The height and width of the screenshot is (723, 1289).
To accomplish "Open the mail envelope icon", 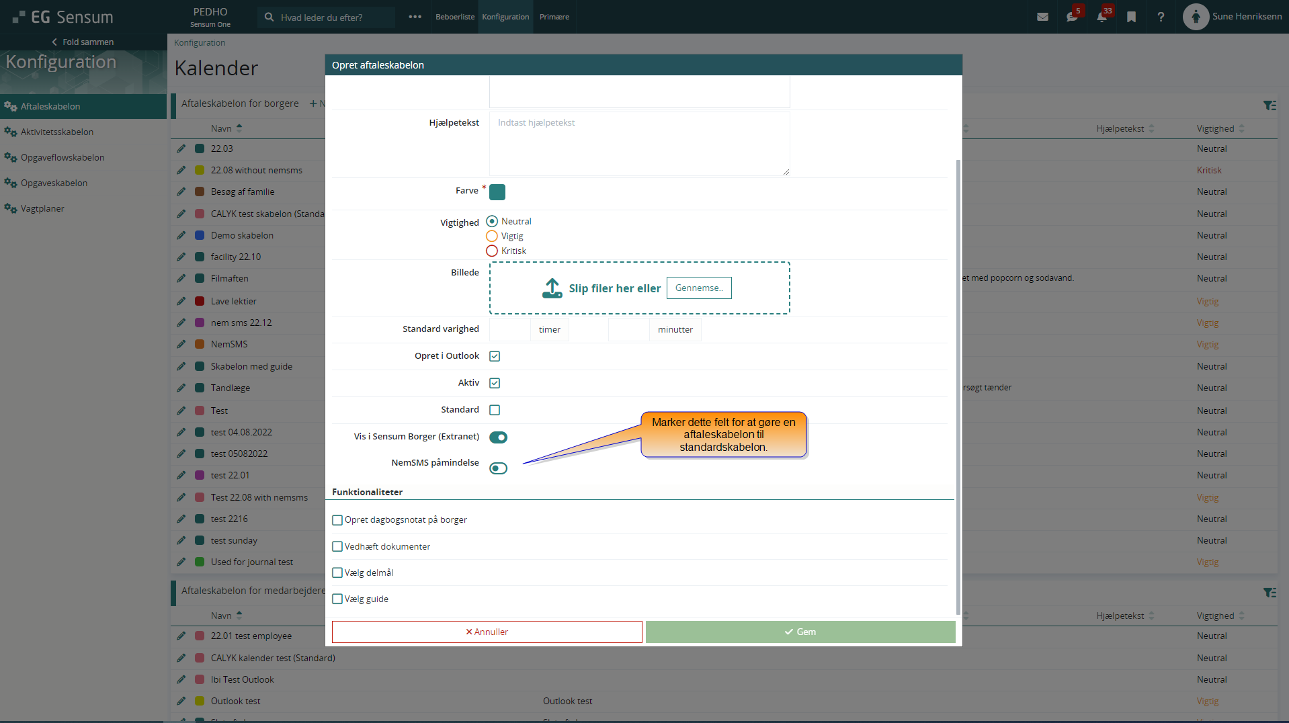I will coord(1042,17).
